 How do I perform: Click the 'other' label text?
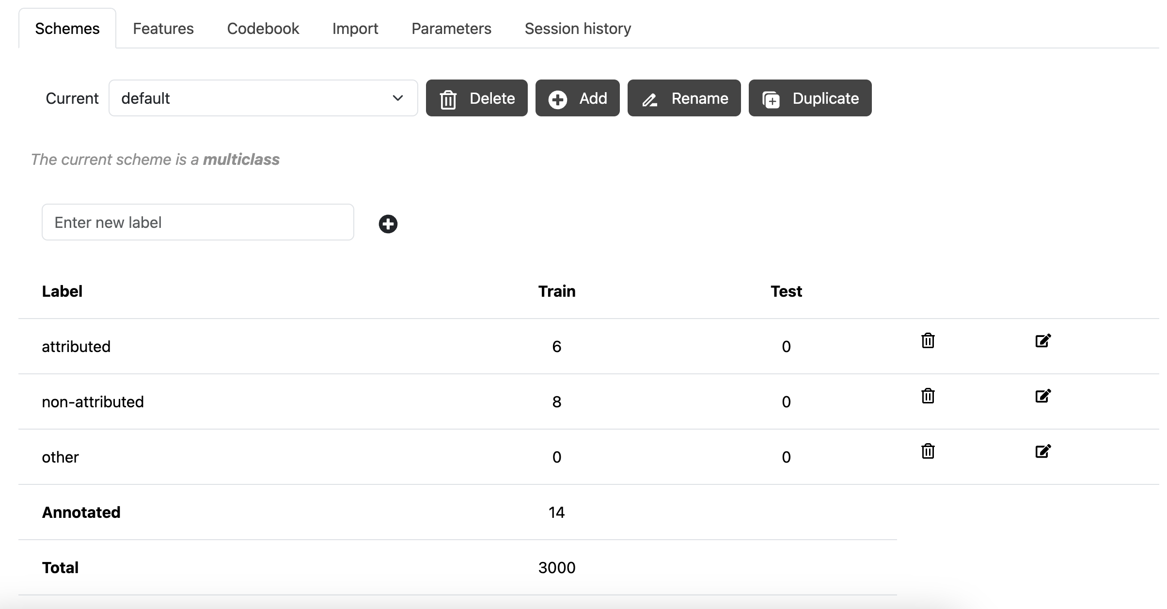pos(60,457)
